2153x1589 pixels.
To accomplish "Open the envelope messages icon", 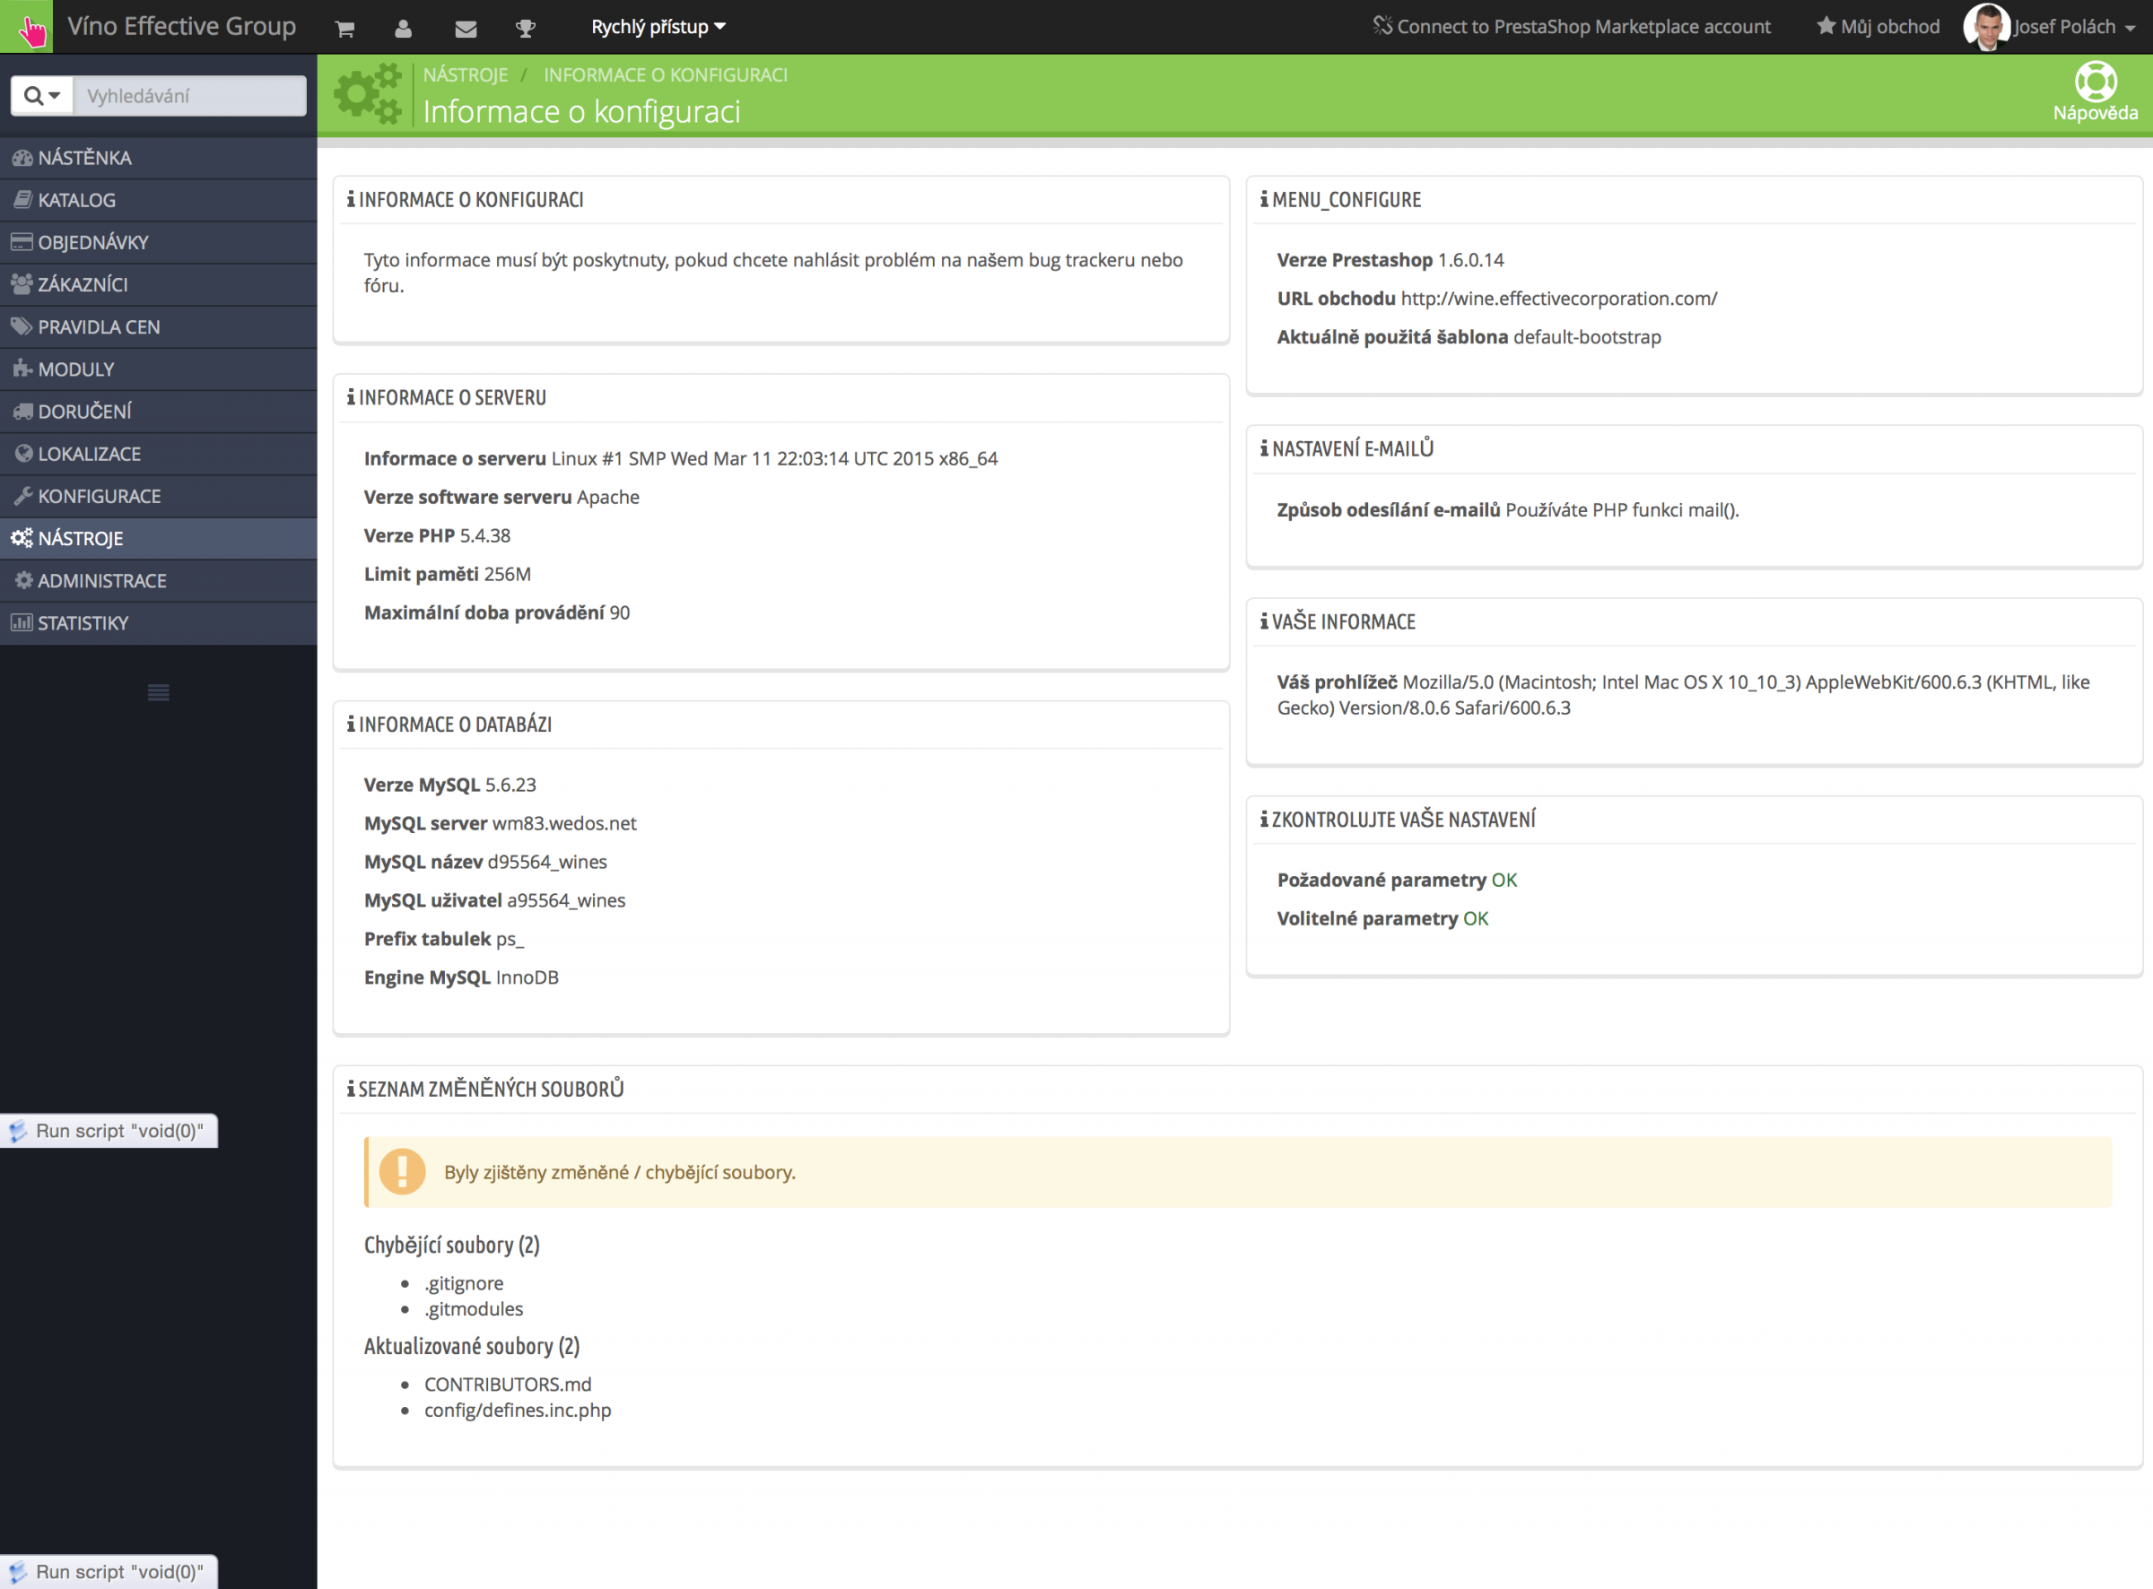I will (466, 28).
